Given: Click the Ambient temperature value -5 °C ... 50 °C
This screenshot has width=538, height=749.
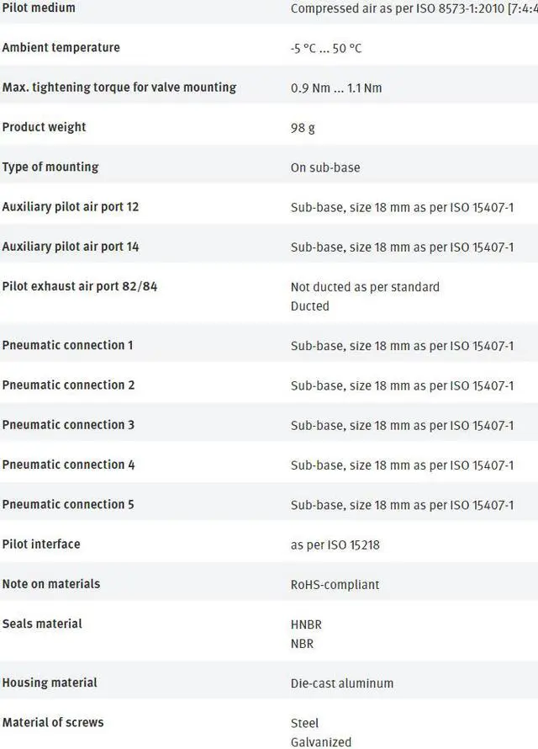Looking at the screenshot, I should pos(326,48).
